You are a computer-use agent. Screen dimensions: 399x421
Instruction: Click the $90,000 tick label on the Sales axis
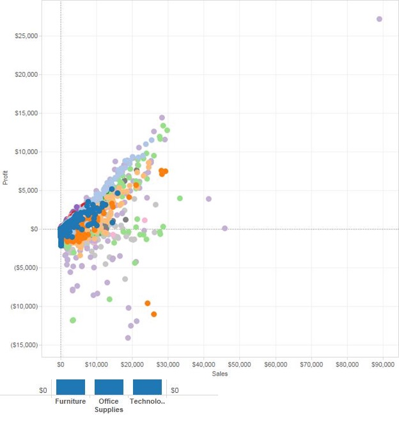tap(382, 364)
